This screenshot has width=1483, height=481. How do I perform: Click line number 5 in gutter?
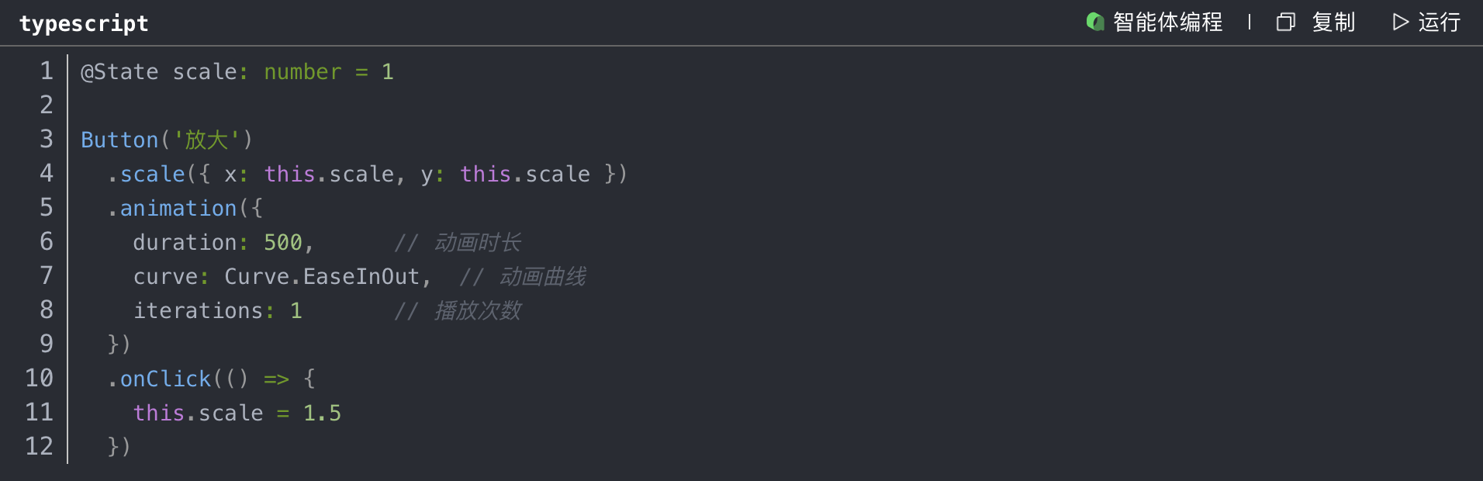(47, 208)
